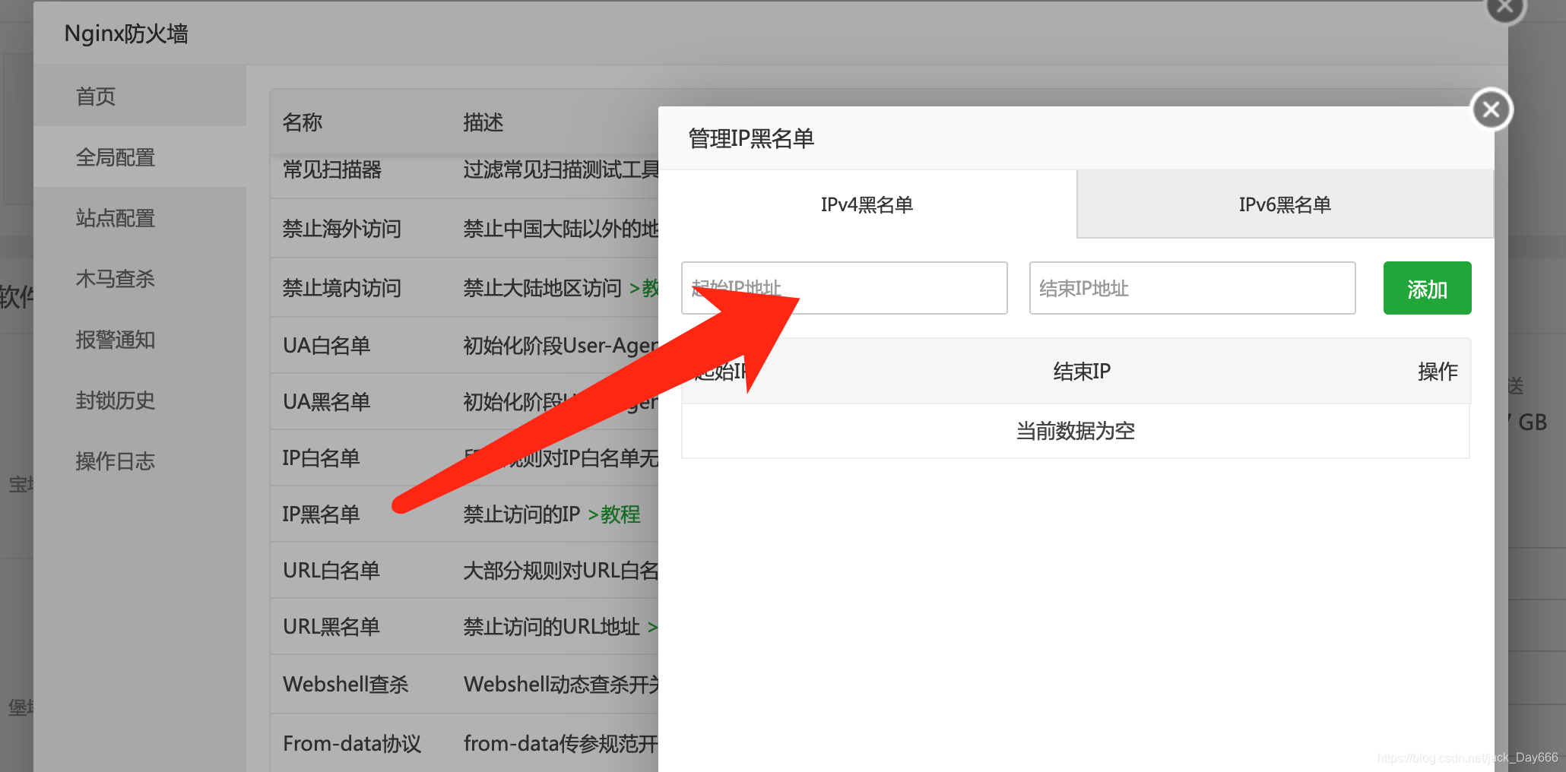Select the IP白名单 row name
1566x772 pixels.
[321, 458]
